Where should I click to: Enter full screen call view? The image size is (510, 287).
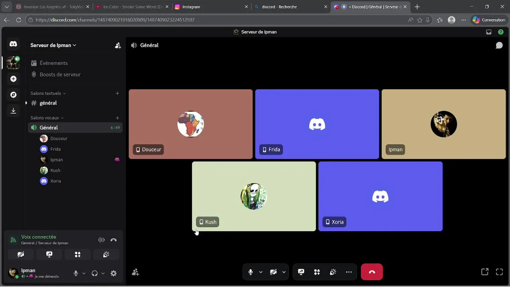click(499, 272)
